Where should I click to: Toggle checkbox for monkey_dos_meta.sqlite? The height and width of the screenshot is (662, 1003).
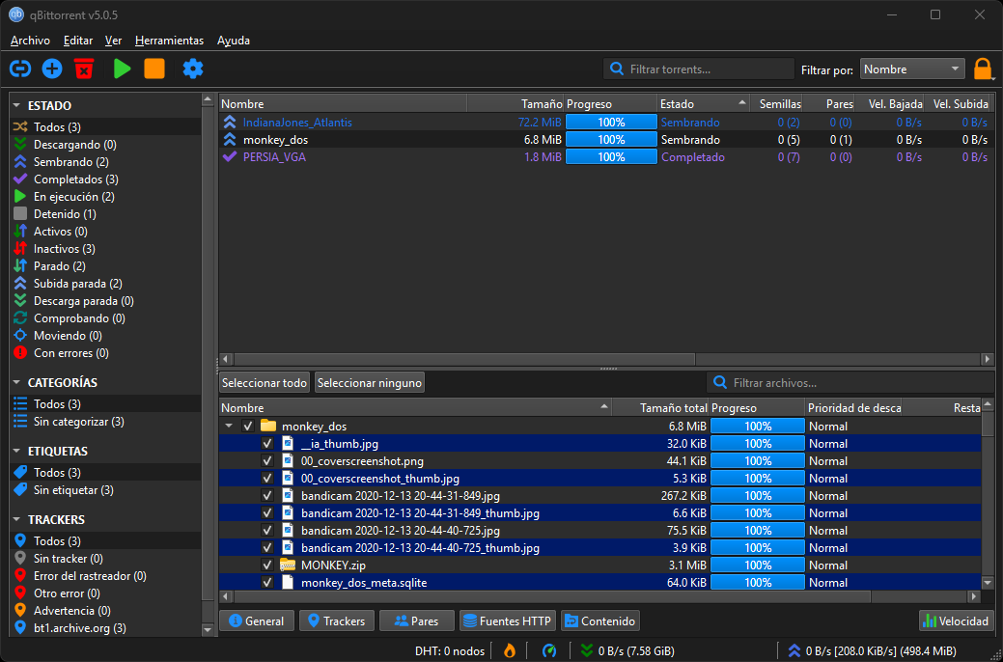click(x=267, y=583)
